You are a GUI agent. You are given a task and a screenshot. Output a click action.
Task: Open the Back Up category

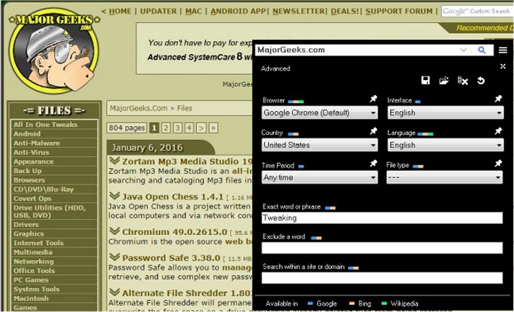point(28,171)
